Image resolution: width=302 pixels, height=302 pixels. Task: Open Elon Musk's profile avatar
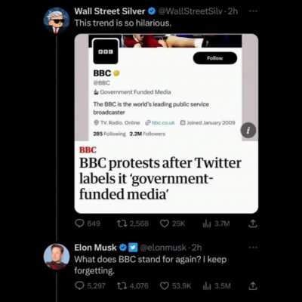tap(56, 257)
